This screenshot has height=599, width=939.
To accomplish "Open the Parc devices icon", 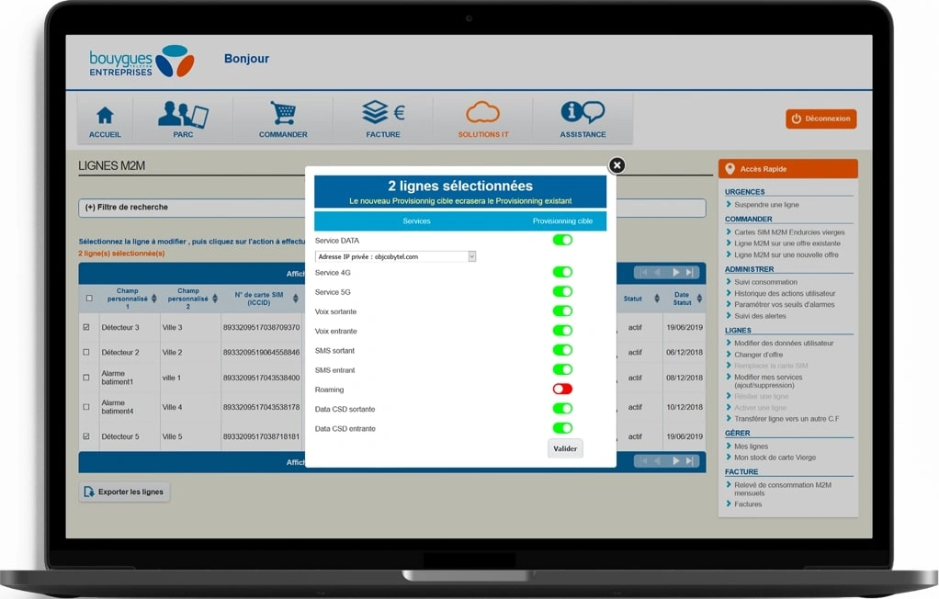I will 183,115.
